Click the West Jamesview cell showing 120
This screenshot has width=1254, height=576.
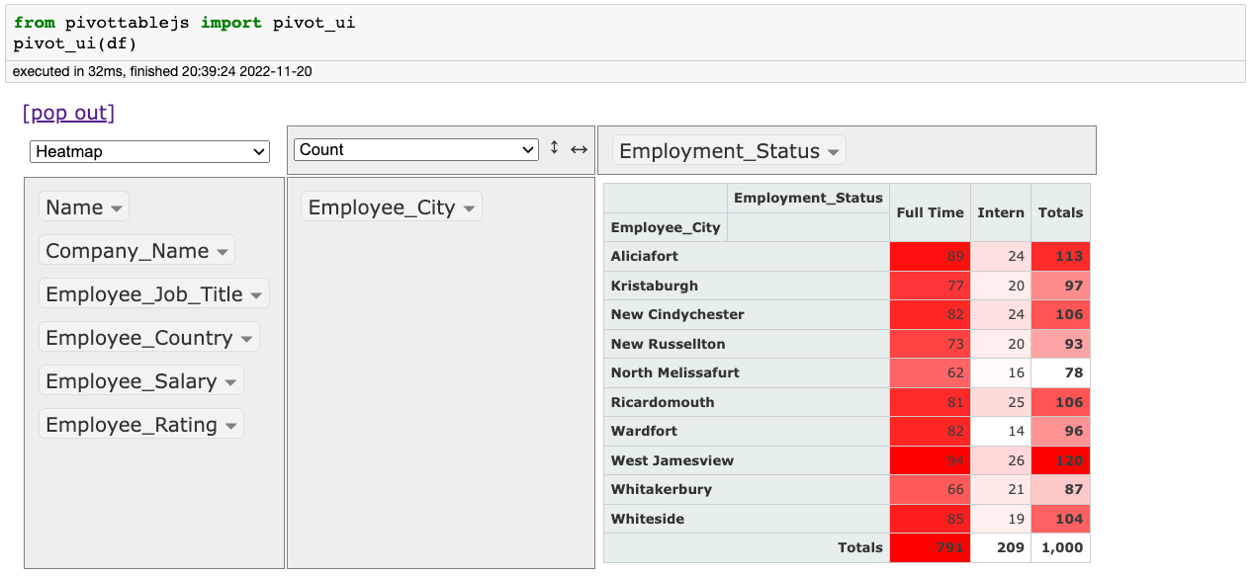[1060, 460]
